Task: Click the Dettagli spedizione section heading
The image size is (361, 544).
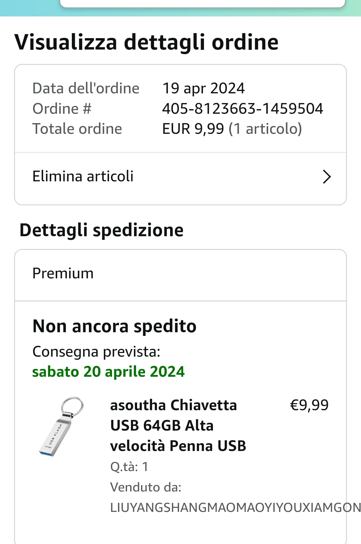Action: coord(101,230)
